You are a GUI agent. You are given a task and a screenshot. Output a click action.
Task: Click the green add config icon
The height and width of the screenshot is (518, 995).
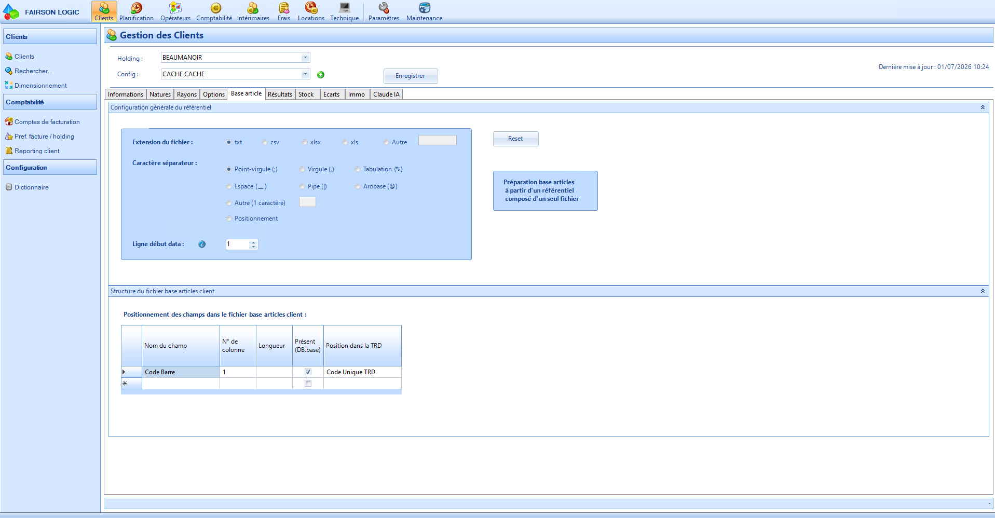321,75
